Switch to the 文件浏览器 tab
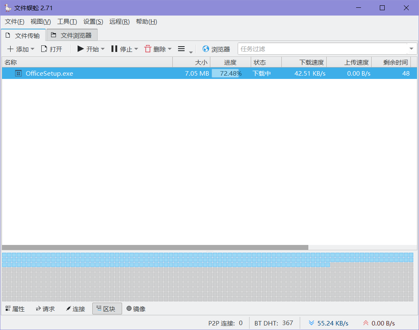The width and height of the screenshot is (419, 330). point(72,35)
